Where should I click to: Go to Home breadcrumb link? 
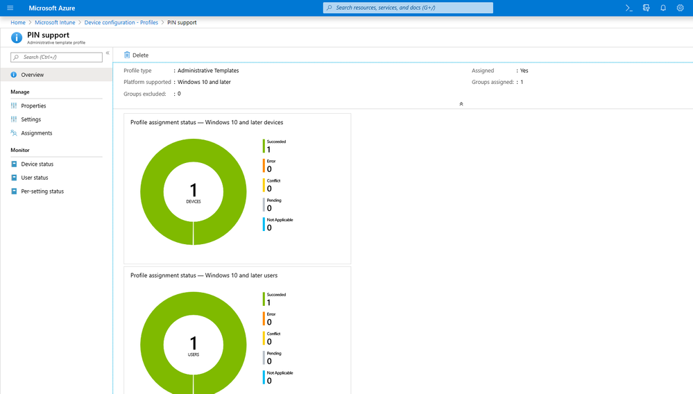pyautogui.click(x=18, y=22)
